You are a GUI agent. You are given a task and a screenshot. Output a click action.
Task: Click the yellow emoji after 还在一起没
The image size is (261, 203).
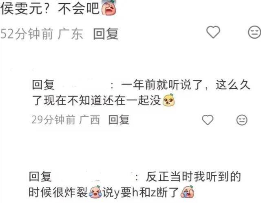tap(168, 100)
